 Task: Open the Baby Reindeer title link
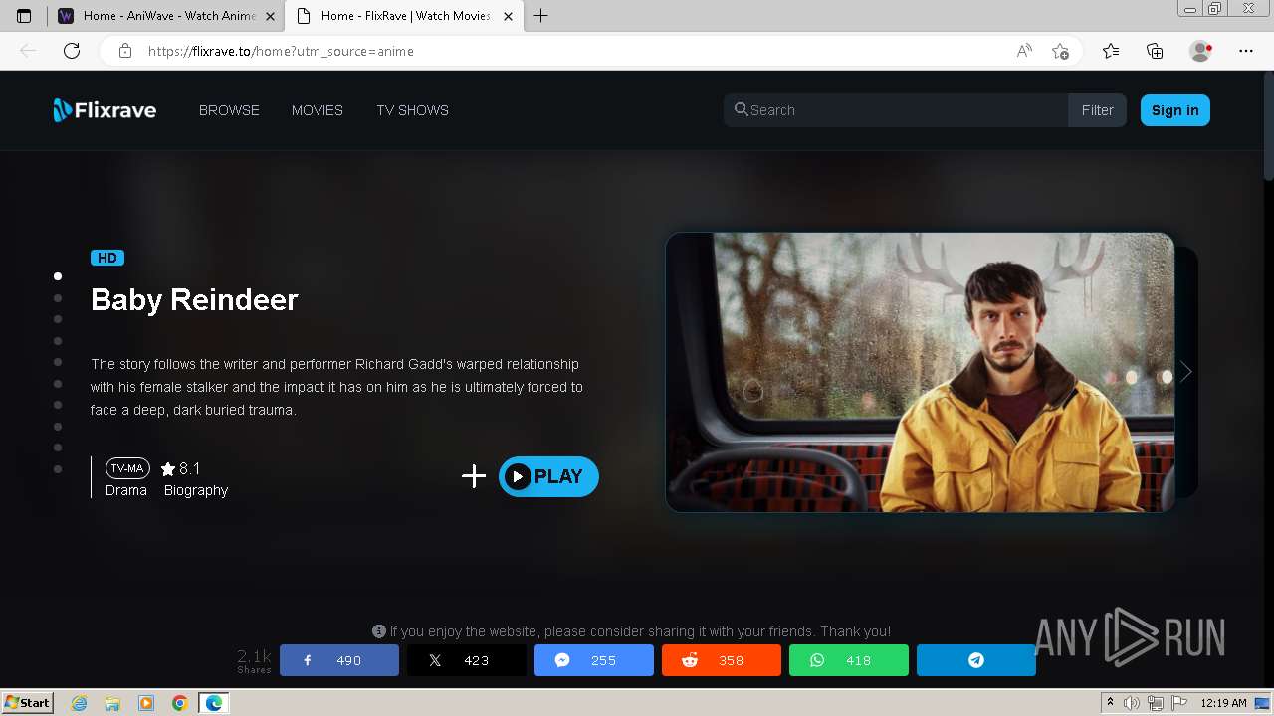(x=194, y=299)
